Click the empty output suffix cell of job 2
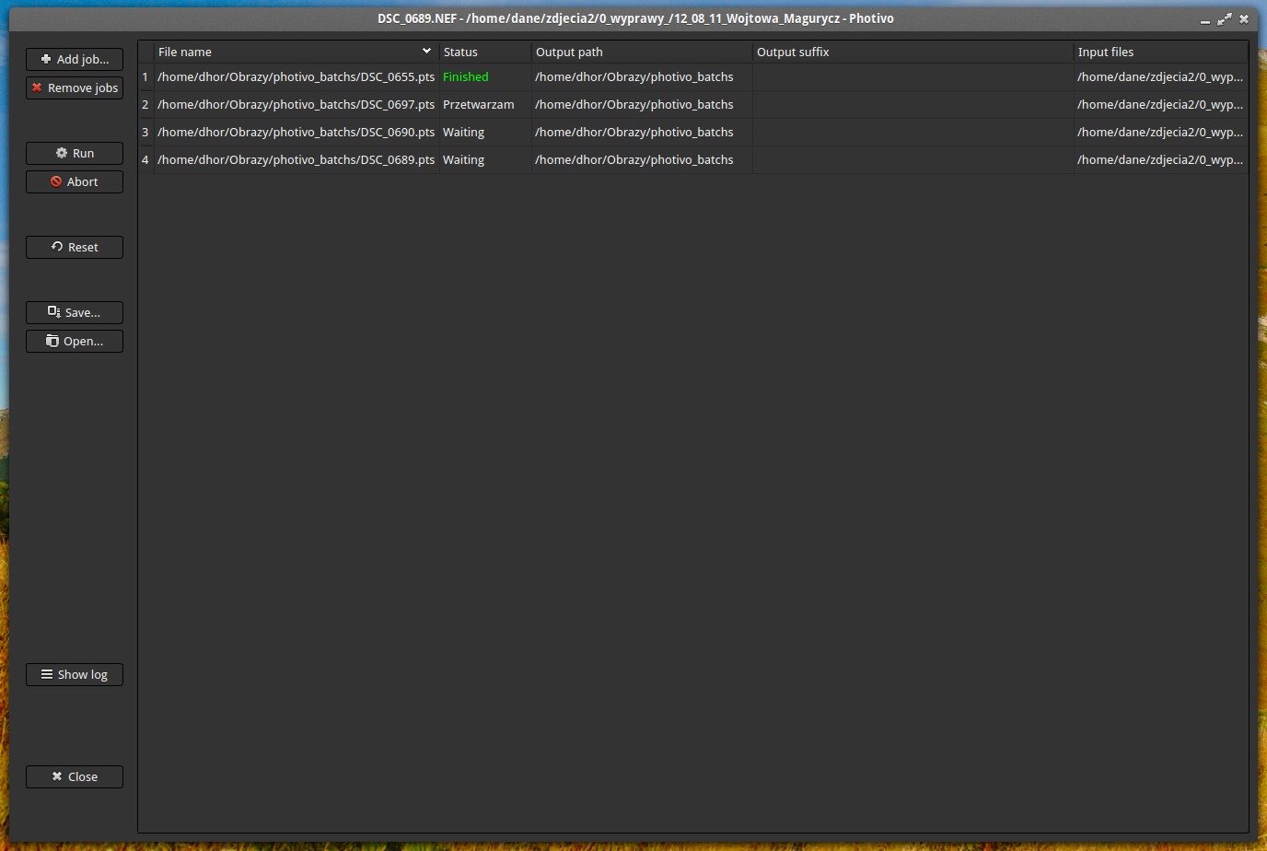 (x=912, y=105)
